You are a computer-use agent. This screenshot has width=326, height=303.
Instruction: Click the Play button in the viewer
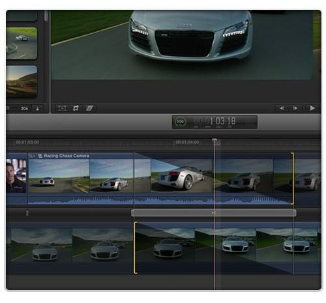pyautogui.click(x=312, y=108)
